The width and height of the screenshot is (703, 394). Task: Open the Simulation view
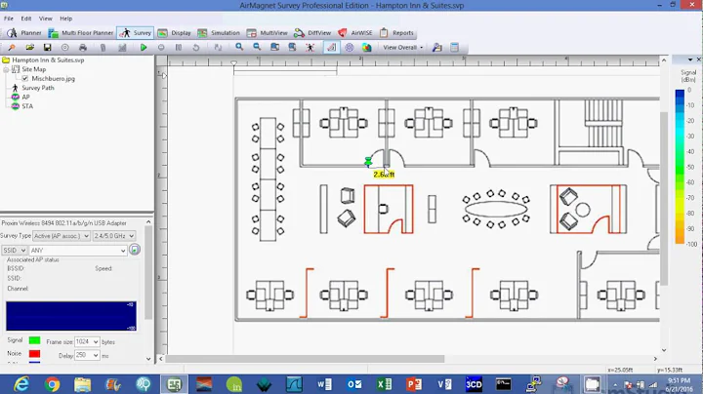(219, 33)
